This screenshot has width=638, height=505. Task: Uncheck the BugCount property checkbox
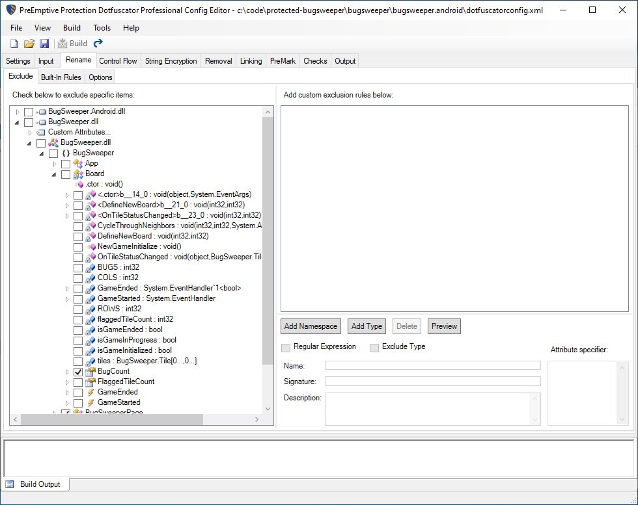78,372
